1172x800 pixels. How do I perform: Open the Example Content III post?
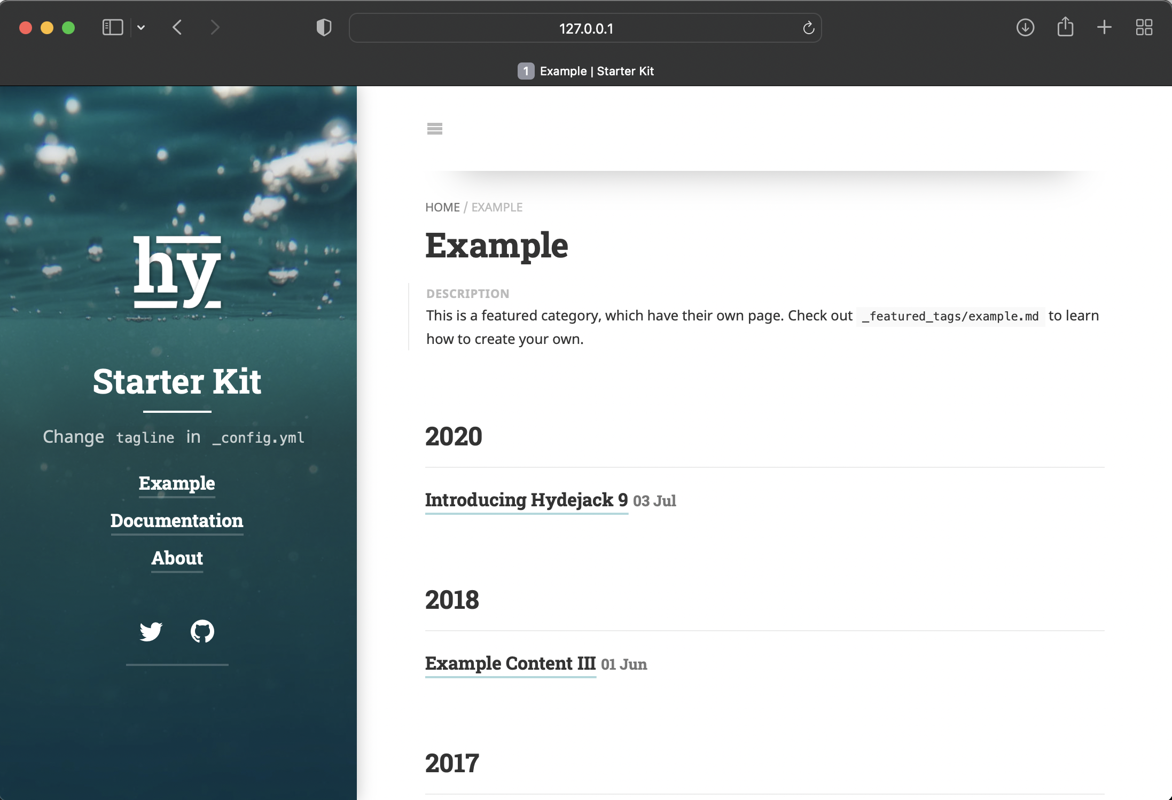coord(510,663)
